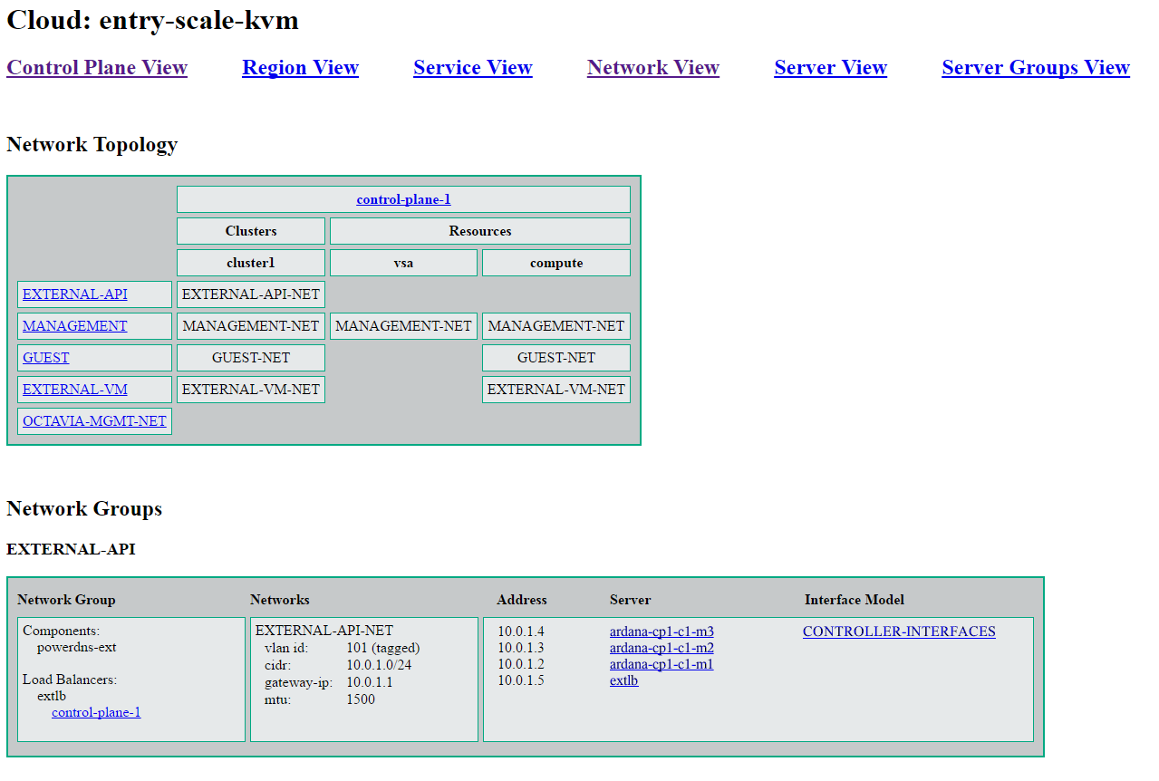Click the EXTERNAL-VM network group link

pos(75,390)
